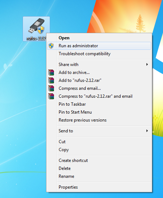Click the UAC shield icon beside Run as administrator
The image size is (163, 198).
click(51, 46)
